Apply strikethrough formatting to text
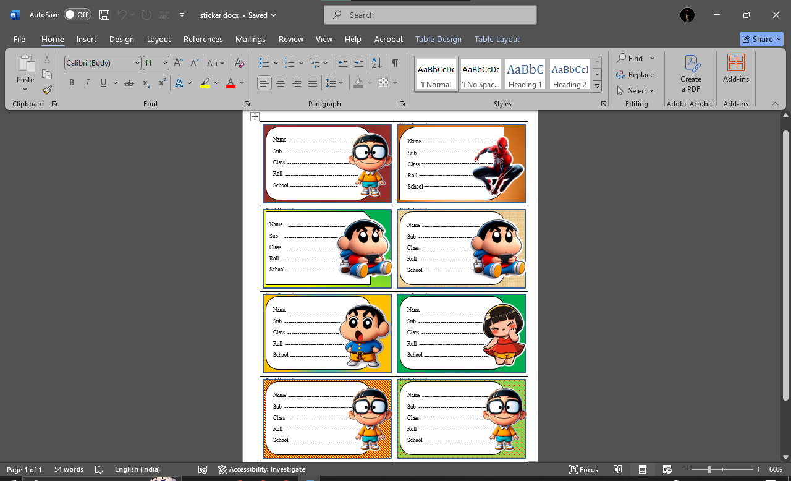The height and width of the screenshot is (481, 791). [x=129, y=83]
